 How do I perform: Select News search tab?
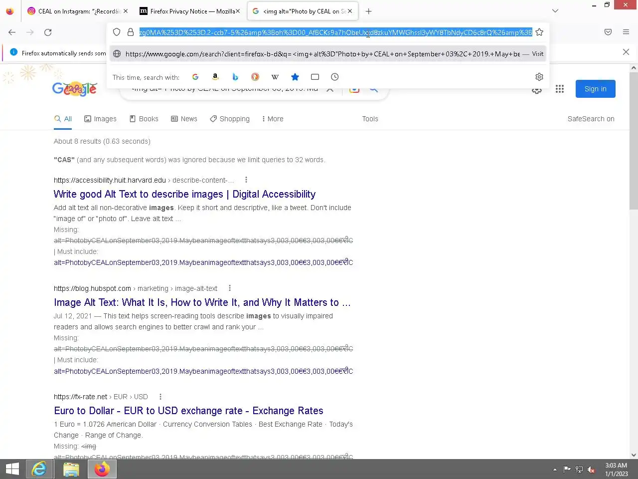(184, 119)
